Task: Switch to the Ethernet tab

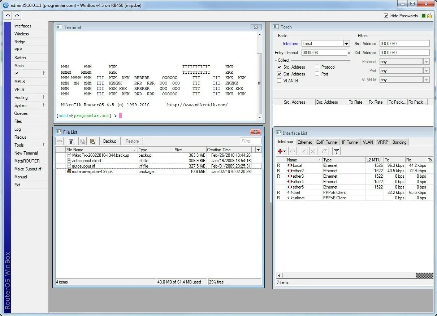Action: point(305,142)
